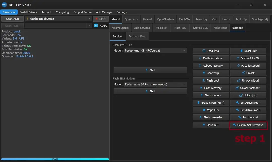The width and height of the screenshot is (272, 162).
Task: Open the Account menu
Action: tap(46, 12)
